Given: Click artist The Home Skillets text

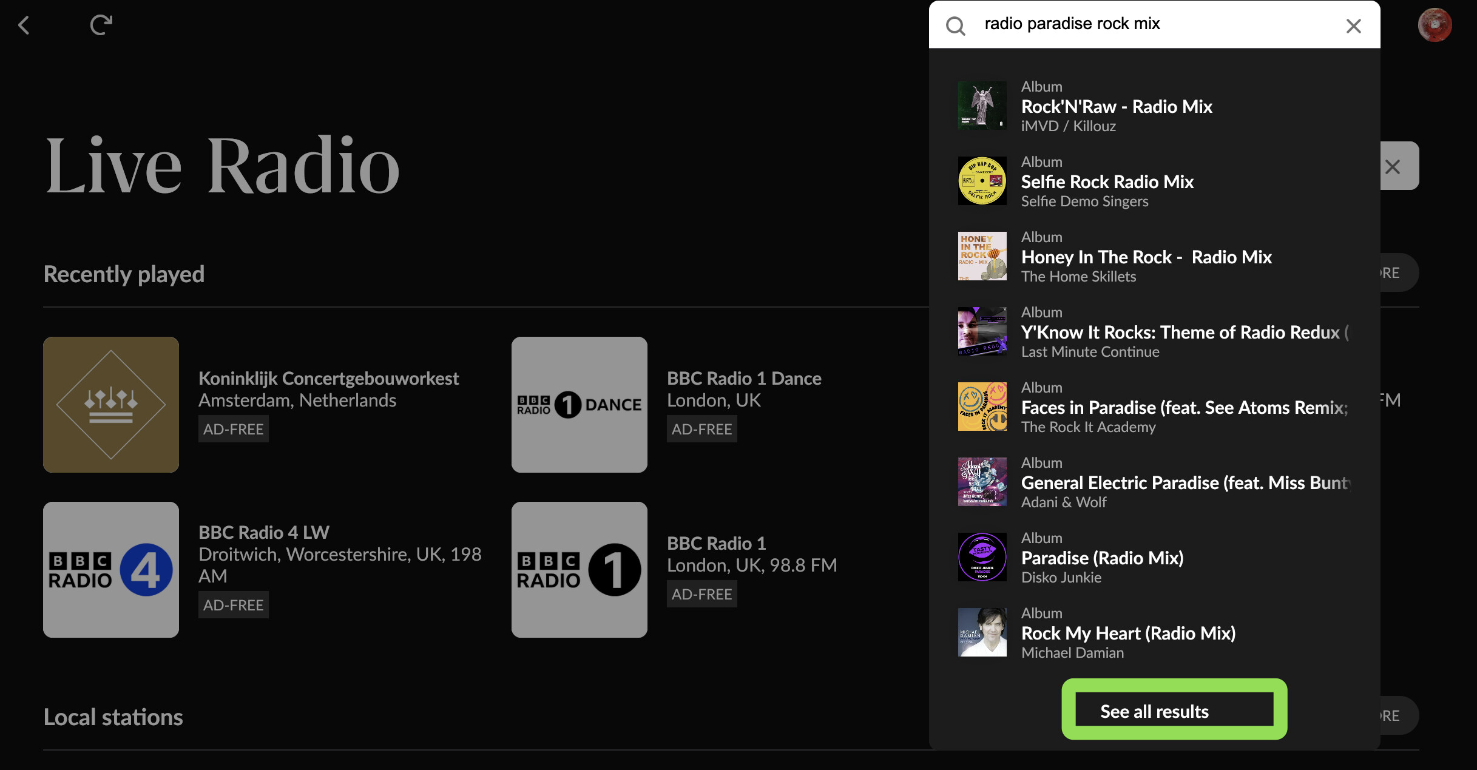Looking at the screenshot, I should click(x=1078, y=277).
